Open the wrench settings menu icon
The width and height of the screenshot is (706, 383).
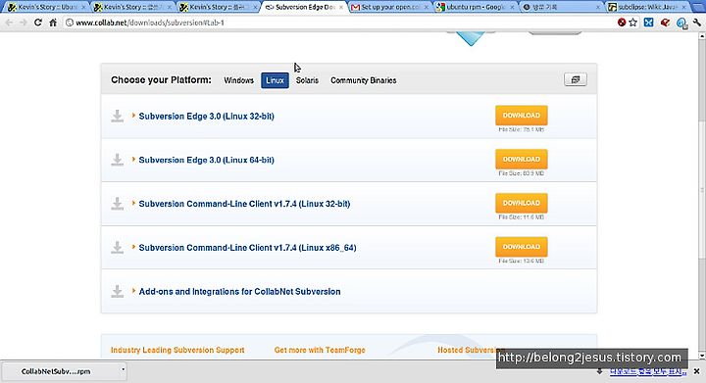(x=697, y=22)
